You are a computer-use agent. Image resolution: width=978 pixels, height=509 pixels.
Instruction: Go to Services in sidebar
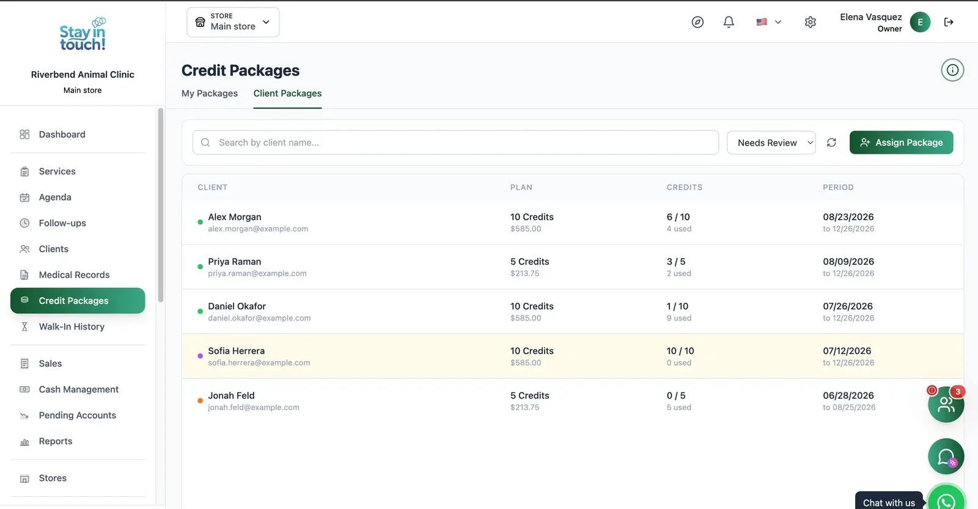point(78,171)
